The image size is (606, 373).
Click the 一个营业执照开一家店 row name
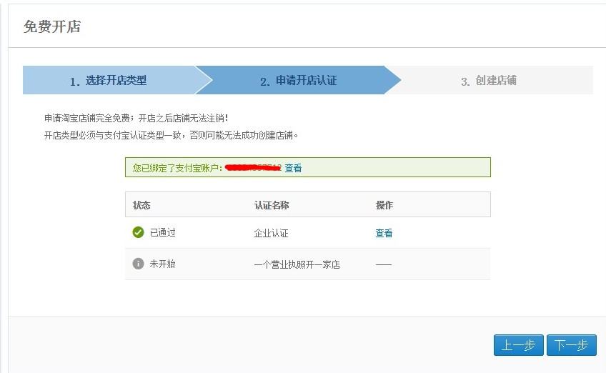point(297,264)
